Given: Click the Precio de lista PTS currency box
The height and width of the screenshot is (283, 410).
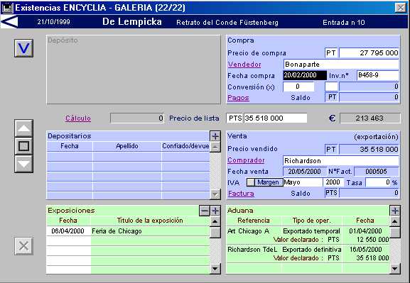Looking at the screenshot, I should [x=235, y=118].
